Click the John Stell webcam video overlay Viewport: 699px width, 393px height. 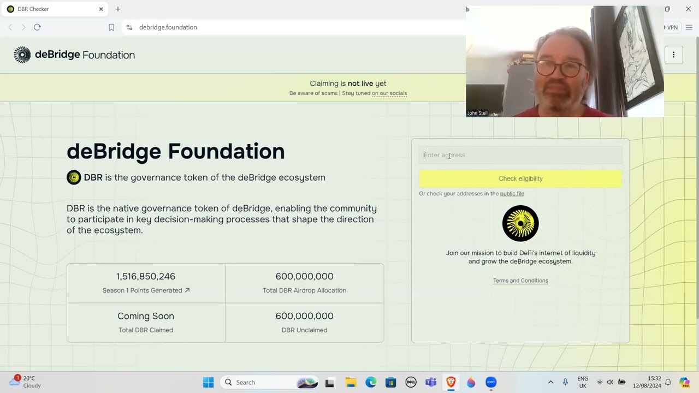coord(565,62)
